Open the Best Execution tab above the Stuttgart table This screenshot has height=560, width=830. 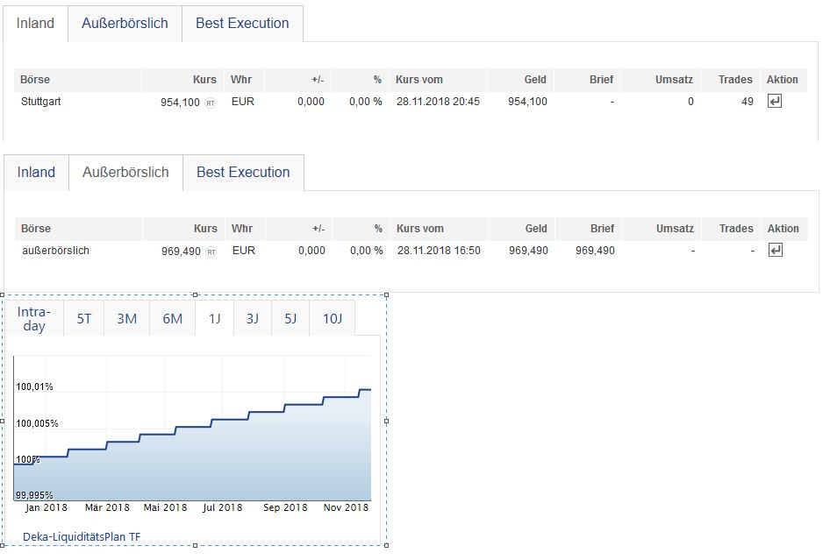tap(242, 24)
